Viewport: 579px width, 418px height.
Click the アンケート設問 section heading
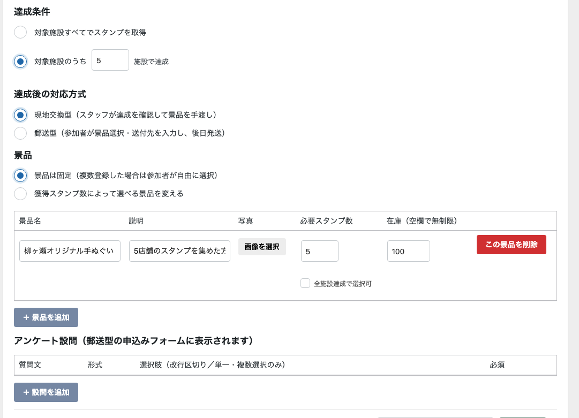coord(133,340)
